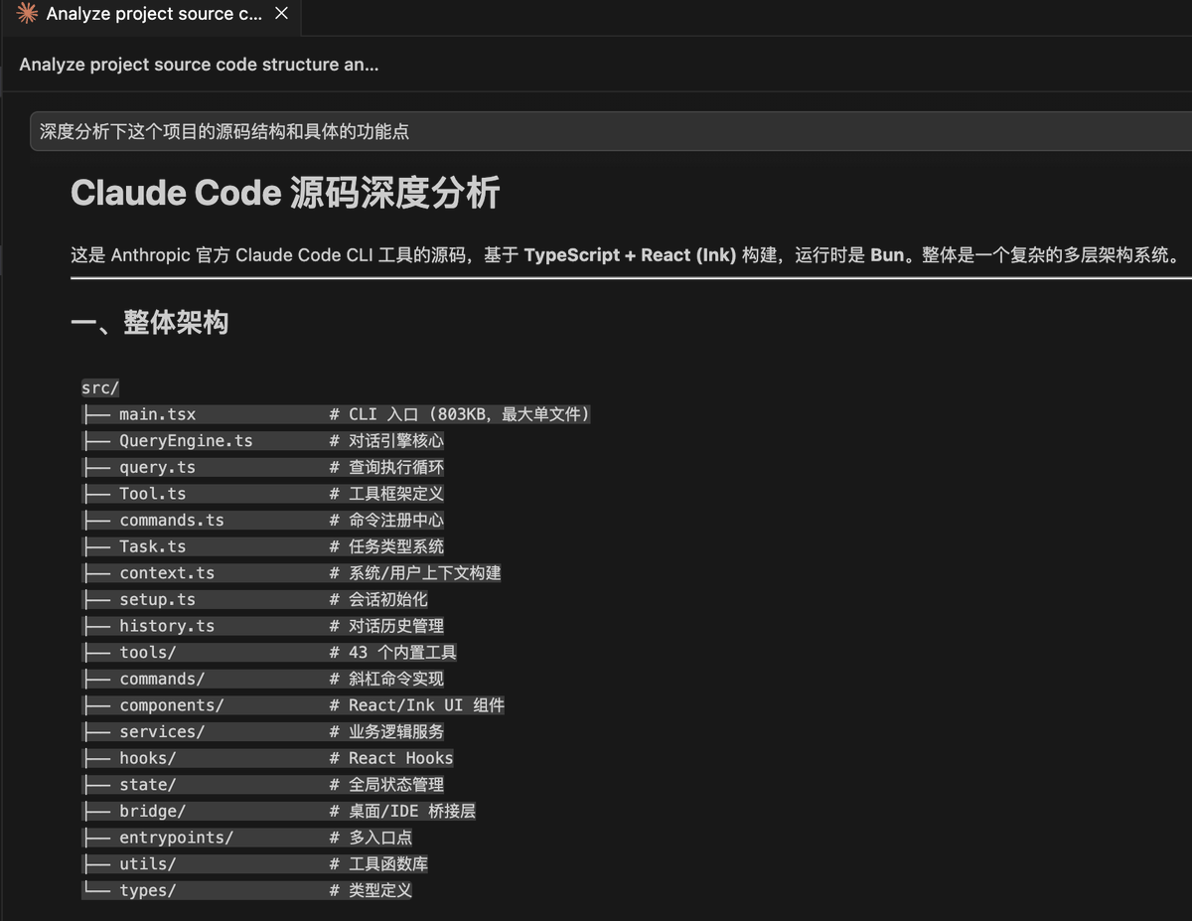1192x921 pixels.
Task: Select the heading 'Claude Code 源码深度分析'
Action: pos(284,193)
